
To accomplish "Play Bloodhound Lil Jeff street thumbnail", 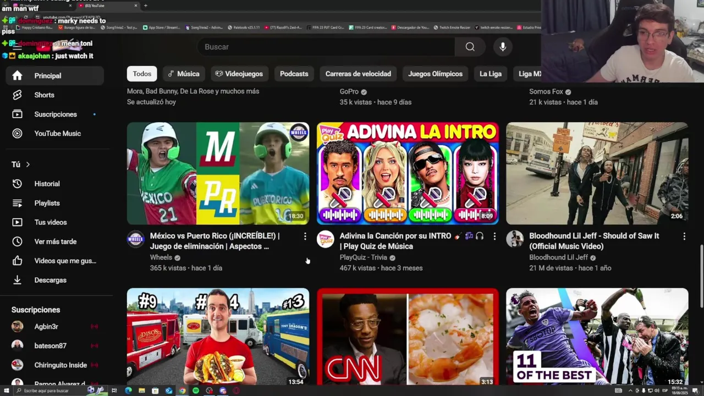I will click(x=597, y=173).
